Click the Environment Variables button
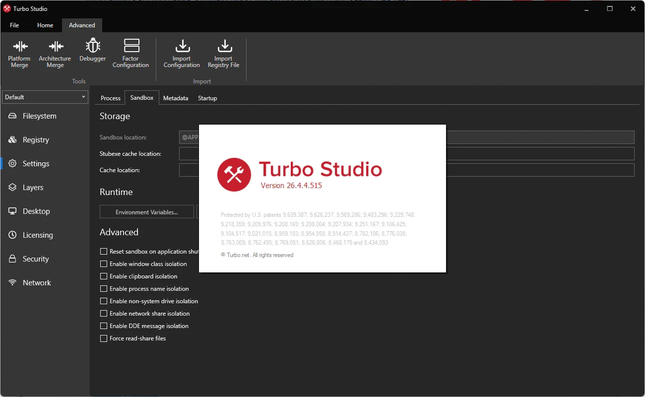Image resolution: width=645 pixels, height=397 pixels. point(146,212)
